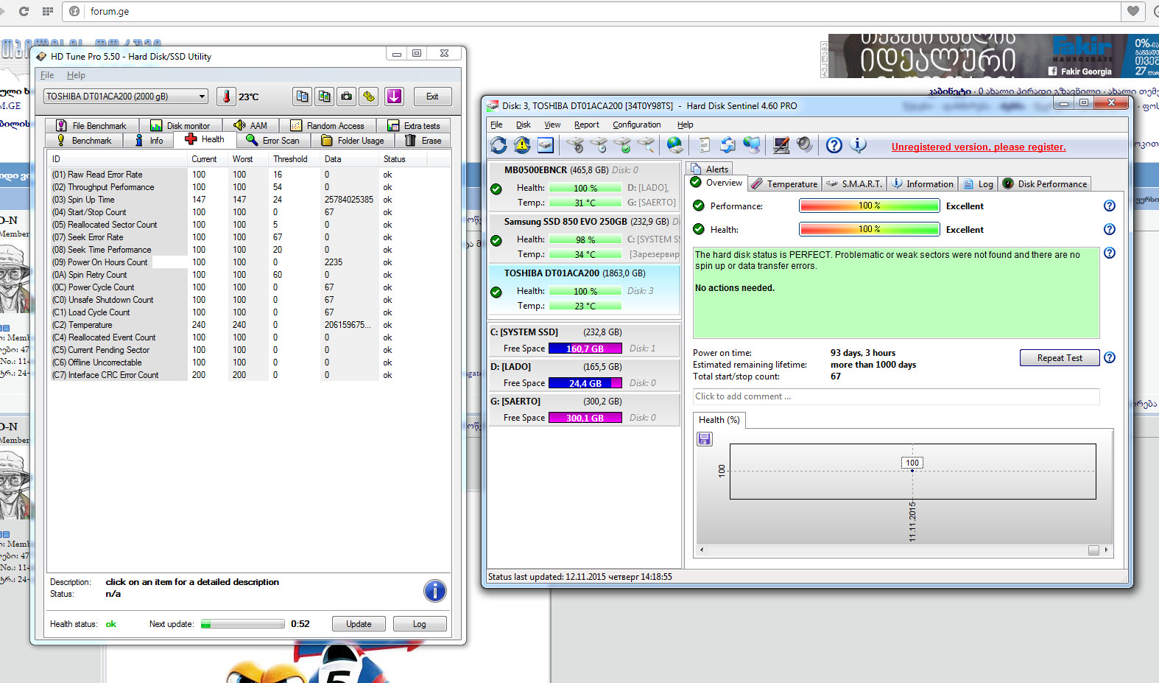Click the purple down-arrow save icon
The image size is (1159, 683).
tap(394, 97)
